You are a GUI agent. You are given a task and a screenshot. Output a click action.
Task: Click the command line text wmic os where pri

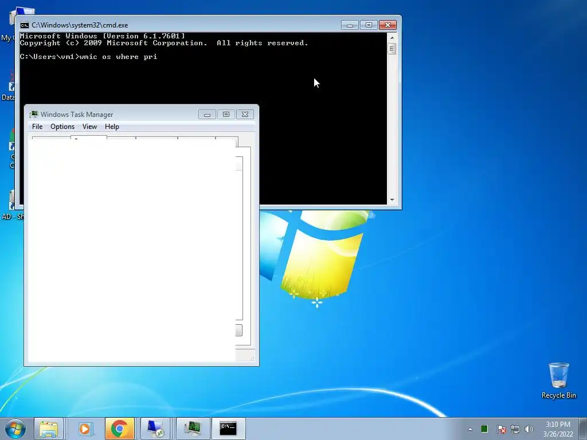tap(118, 57)
